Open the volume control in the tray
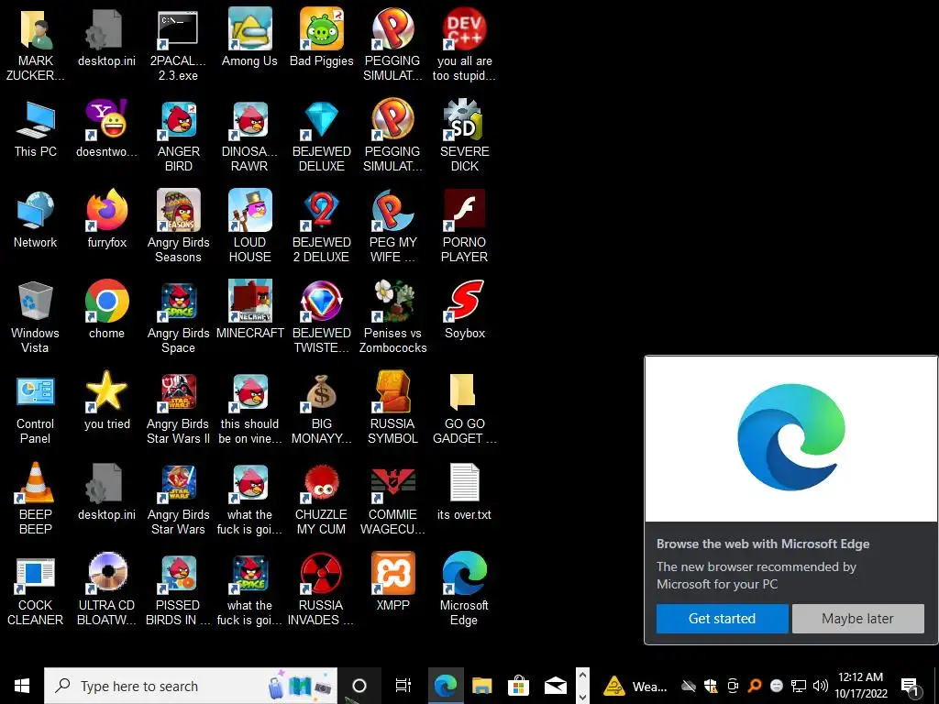 (821, 686)
